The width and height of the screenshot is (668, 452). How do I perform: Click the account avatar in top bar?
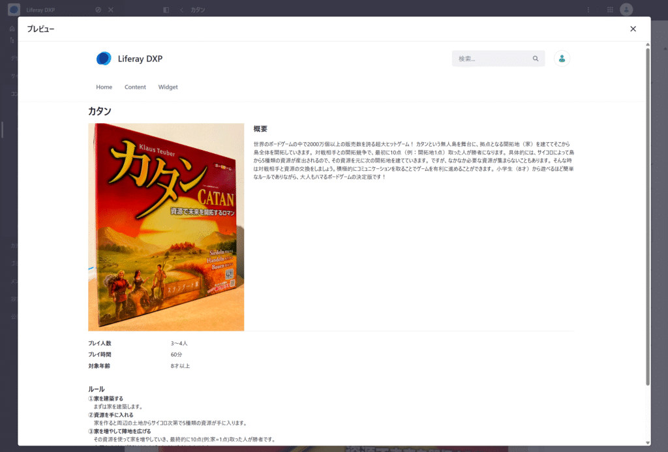point(626,10)
